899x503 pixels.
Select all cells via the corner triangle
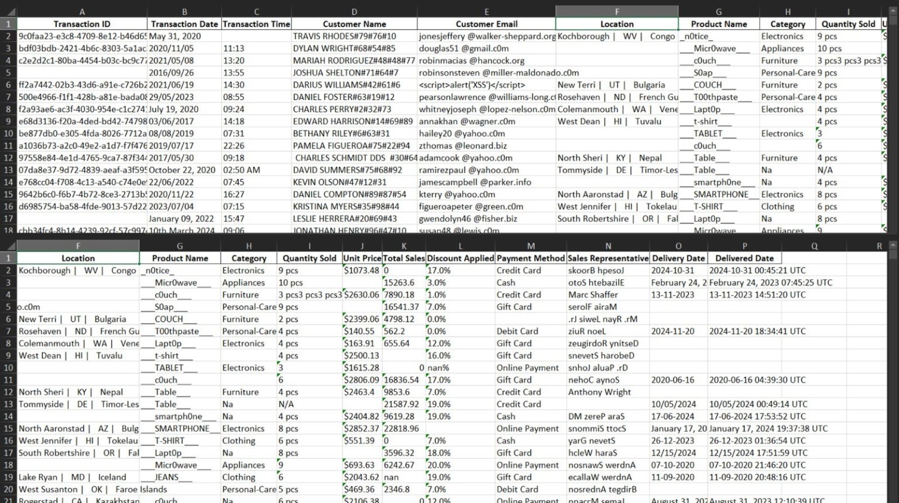[x=9, y=11]
